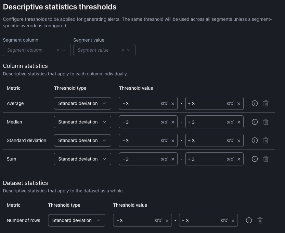Delete the Median threshold row
The width and height of the screenshot is (285, 233).
pos(266,122)
